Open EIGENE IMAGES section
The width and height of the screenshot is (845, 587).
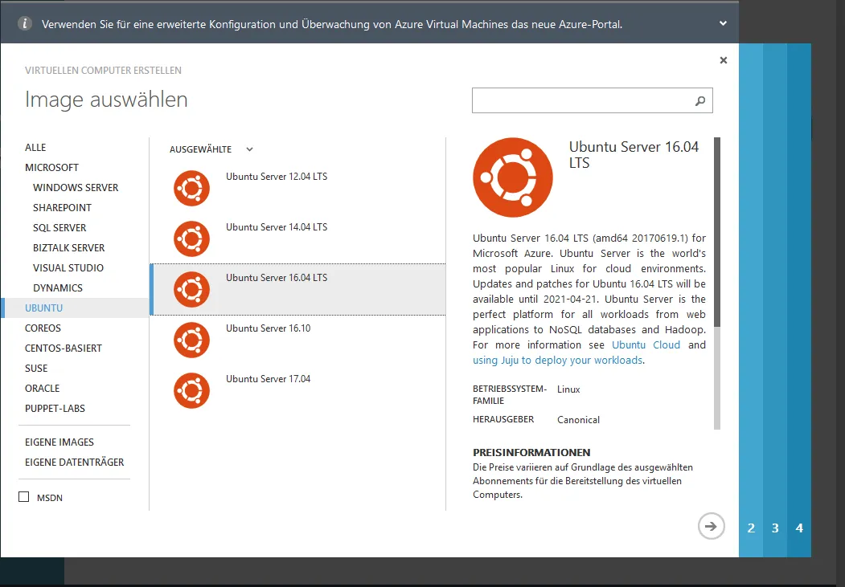click(x=59, y=442)
